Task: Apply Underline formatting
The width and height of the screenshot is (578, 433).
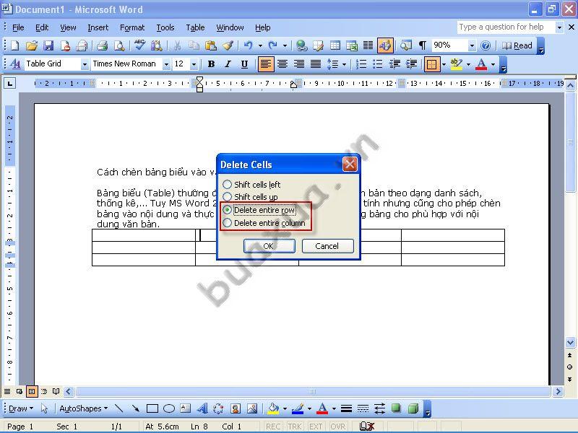Action: [x=244, y=64]
